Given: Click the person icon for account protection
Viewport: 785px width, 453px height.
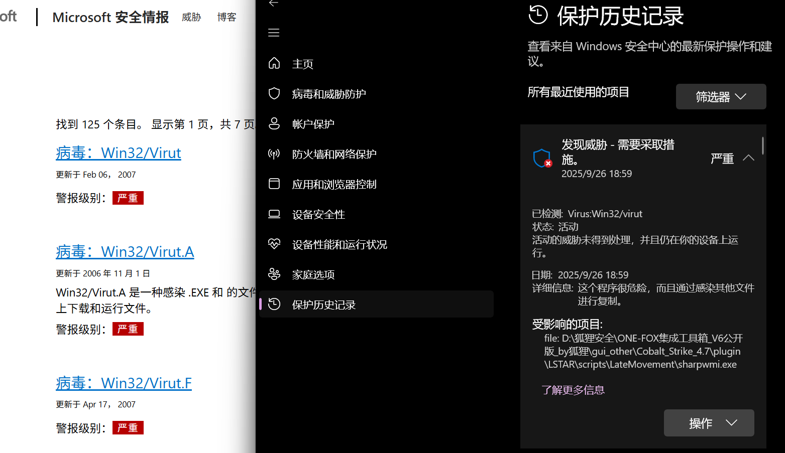Looking at the screenshot, I should [x=274, y=123].
